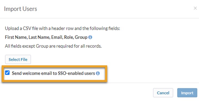Screen dimensions: 199x101
Task: Click the bold Group field name
Action: (81, 37)
